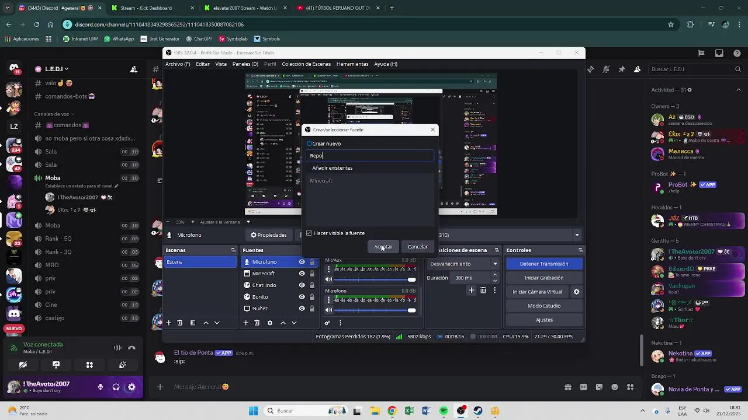Open Propiedades of selected source
This screenshot has width=748, height=420.
(269, 235)
